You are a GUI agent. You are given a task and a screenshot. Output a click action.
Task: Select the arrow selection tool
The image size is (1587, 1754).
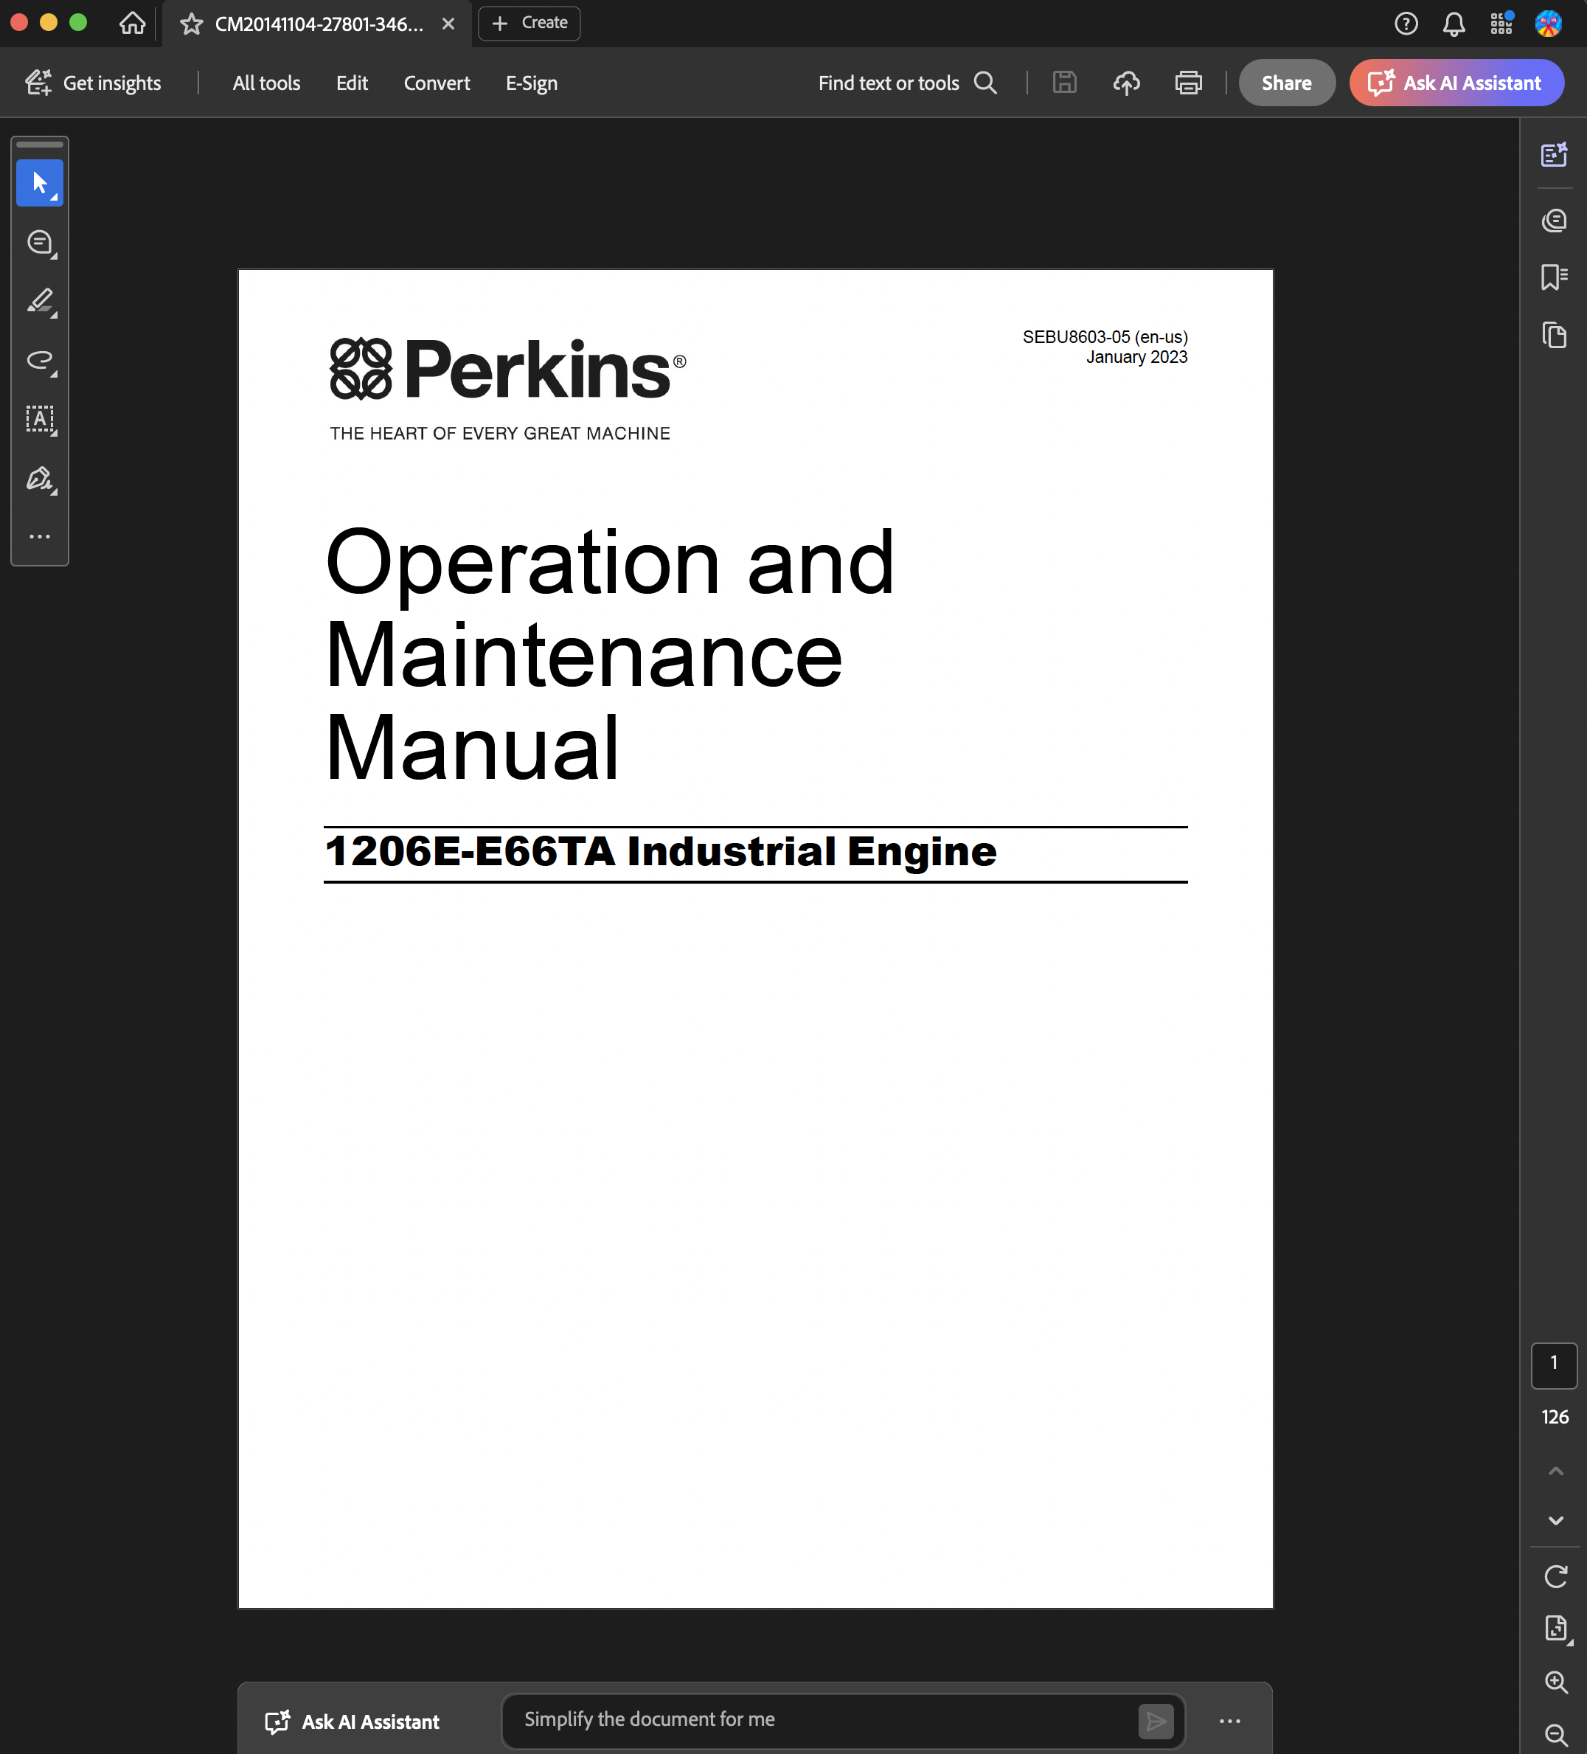click(39, 183)
